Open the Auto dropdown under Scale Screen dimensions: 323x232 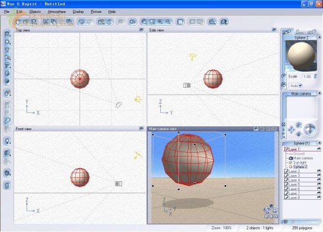(x=296, y=86)
